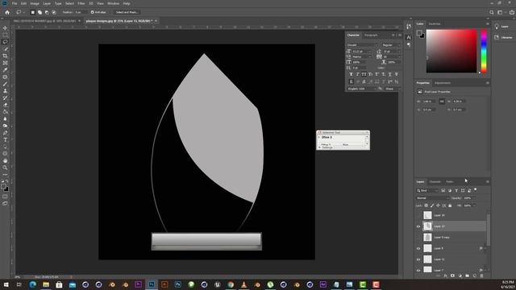Hide Layer 9 using its eye icon
Screen dimensions: 516x290
(418, 248)
